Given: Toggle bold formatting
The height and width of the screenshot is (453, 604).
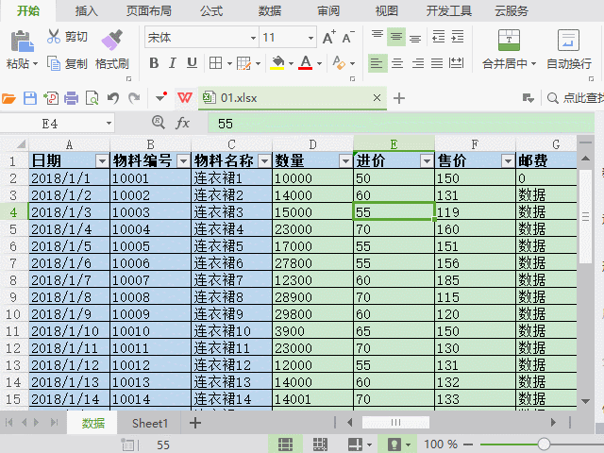Looking at the screenshot, I should point(154,63).
